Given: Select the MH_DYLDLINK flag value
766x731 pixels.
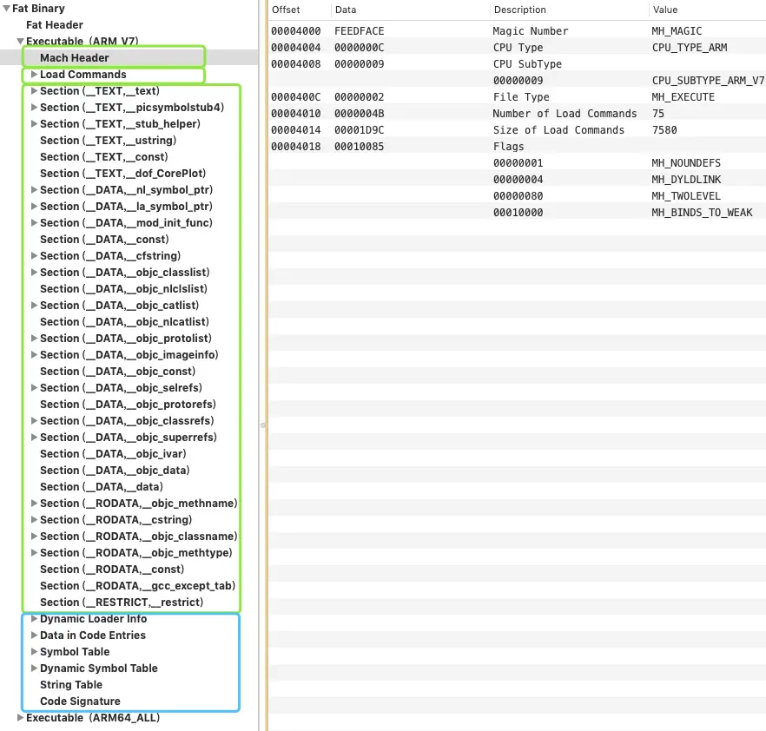Looking at the screenshot, I should coord(686,180).
